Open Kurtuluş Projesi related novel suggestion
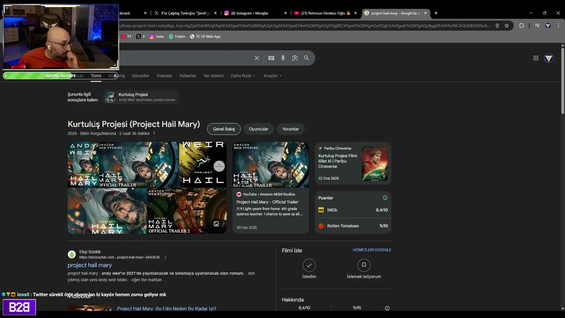 [141, 97]
